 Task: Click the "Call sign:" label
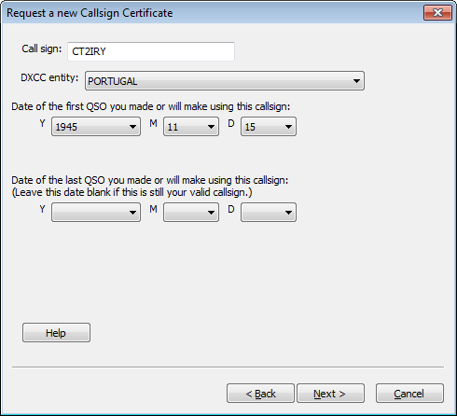coord(42,49)
